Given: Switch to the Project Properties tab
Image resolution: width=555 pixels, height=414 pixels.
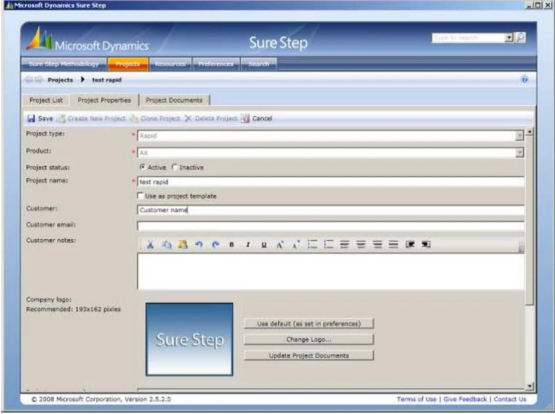Looking at the screenshot, I should [x=105, y=100].
